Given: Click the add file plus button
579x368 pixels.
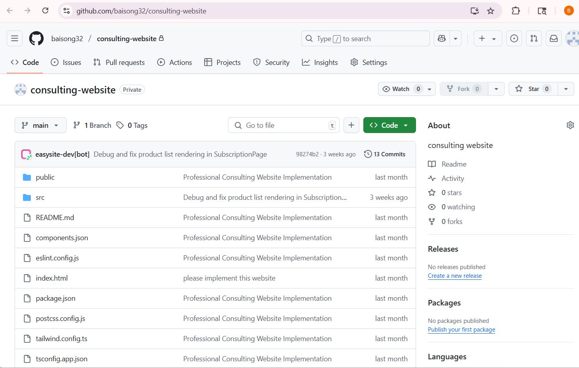Looking at the screenshot, I should (x=351, y=125).
